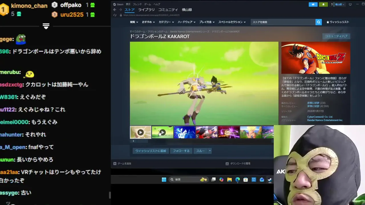This screenshot has width=365, height=205.
Task: Open the ヘルプ menu
Action: tap(157, 4)
